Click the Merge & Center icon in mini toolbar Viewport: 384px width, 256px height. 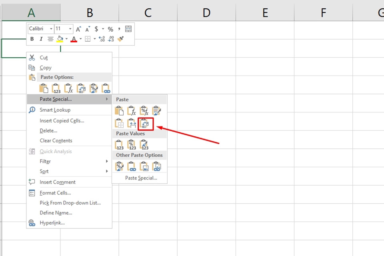pos(128,29)
